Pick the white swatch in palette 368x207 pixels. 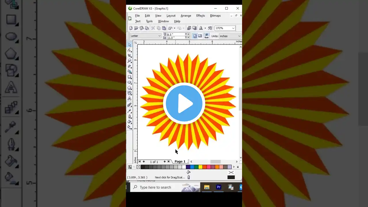click(184, 167)
